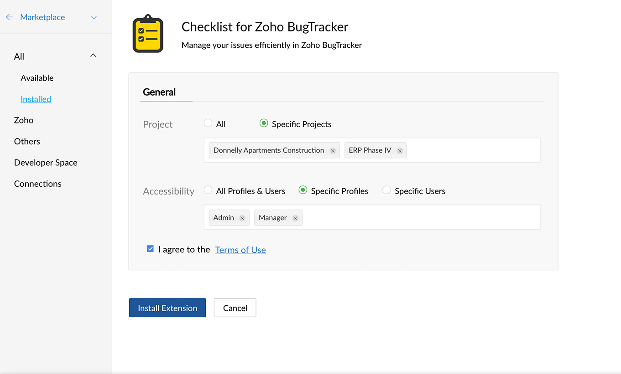Image resolution: width=621 pixels, height=374 pixels.
Task: Remove the ERP Phase IV tag
Action: [400, 151]
